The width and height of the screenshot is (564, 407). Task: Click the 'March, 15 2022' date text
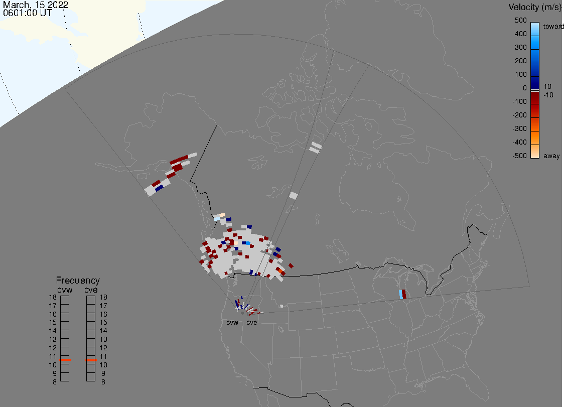tap(36, 5)
